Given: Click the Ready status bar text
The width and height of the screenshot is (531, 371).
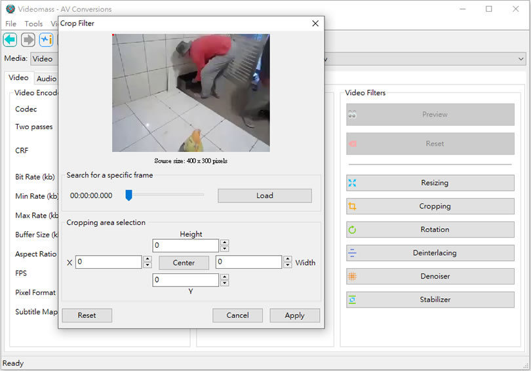Looking at the screenshot, I should (13, 364).
